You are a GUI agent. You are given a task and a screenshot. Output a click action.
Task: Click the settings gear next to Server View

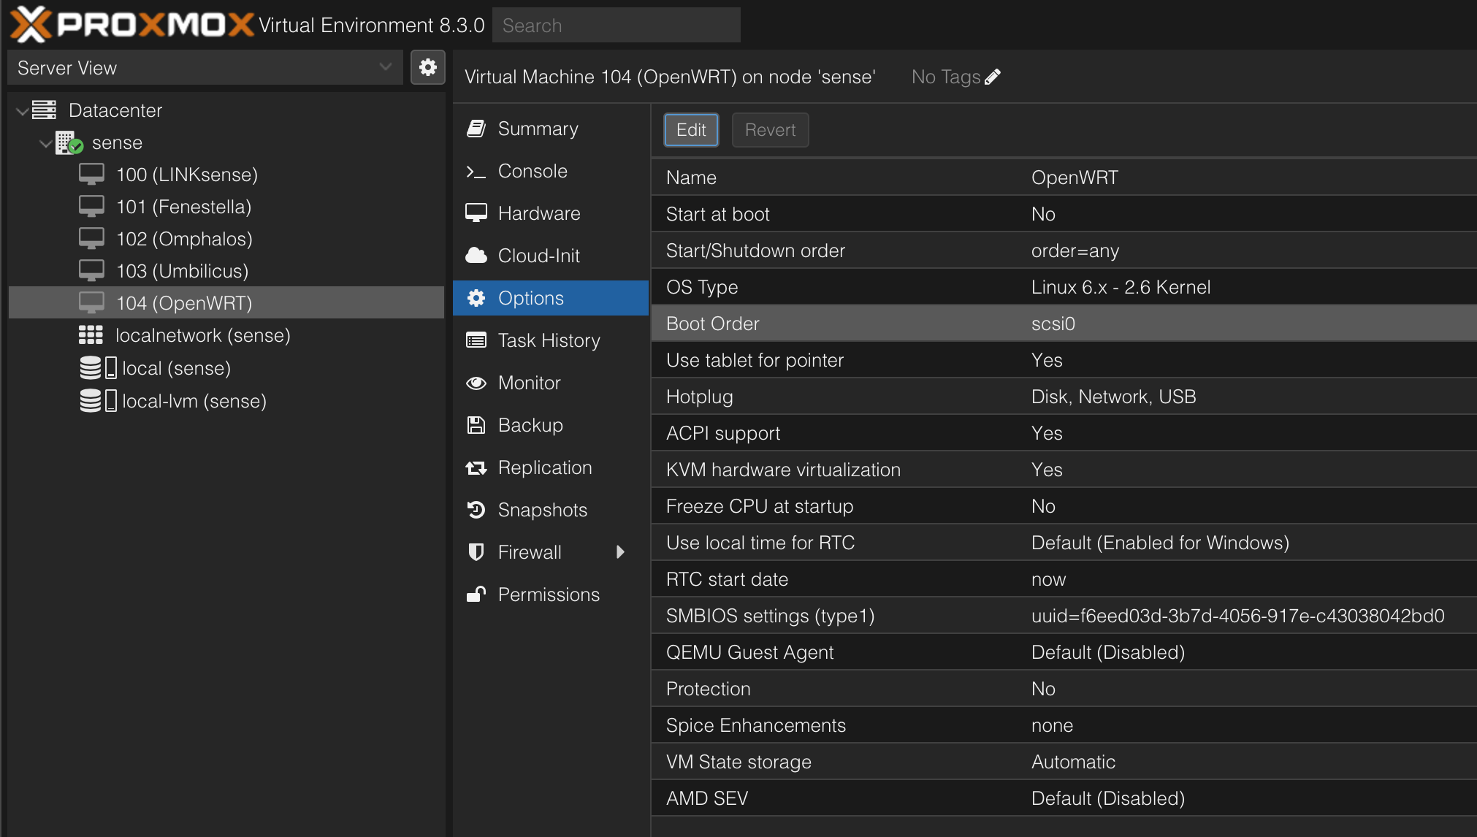[428, 67]
